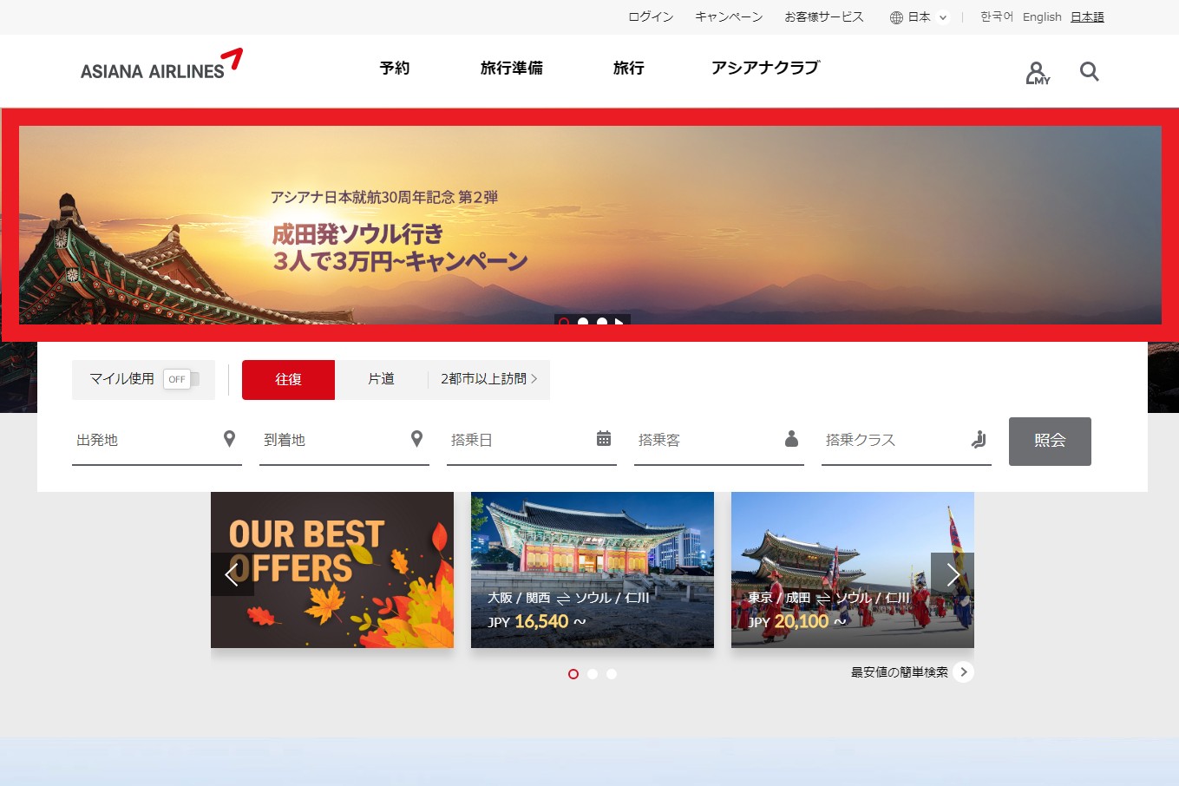Click the seat icon in 搭乗クラス
Viewport: 1179px width, 786px height.
pos(979,439)
